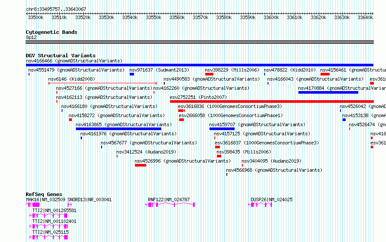386x242 pixels.
Task: Open nsv3404095 (Audano2019) label
Action: [272, 161]
